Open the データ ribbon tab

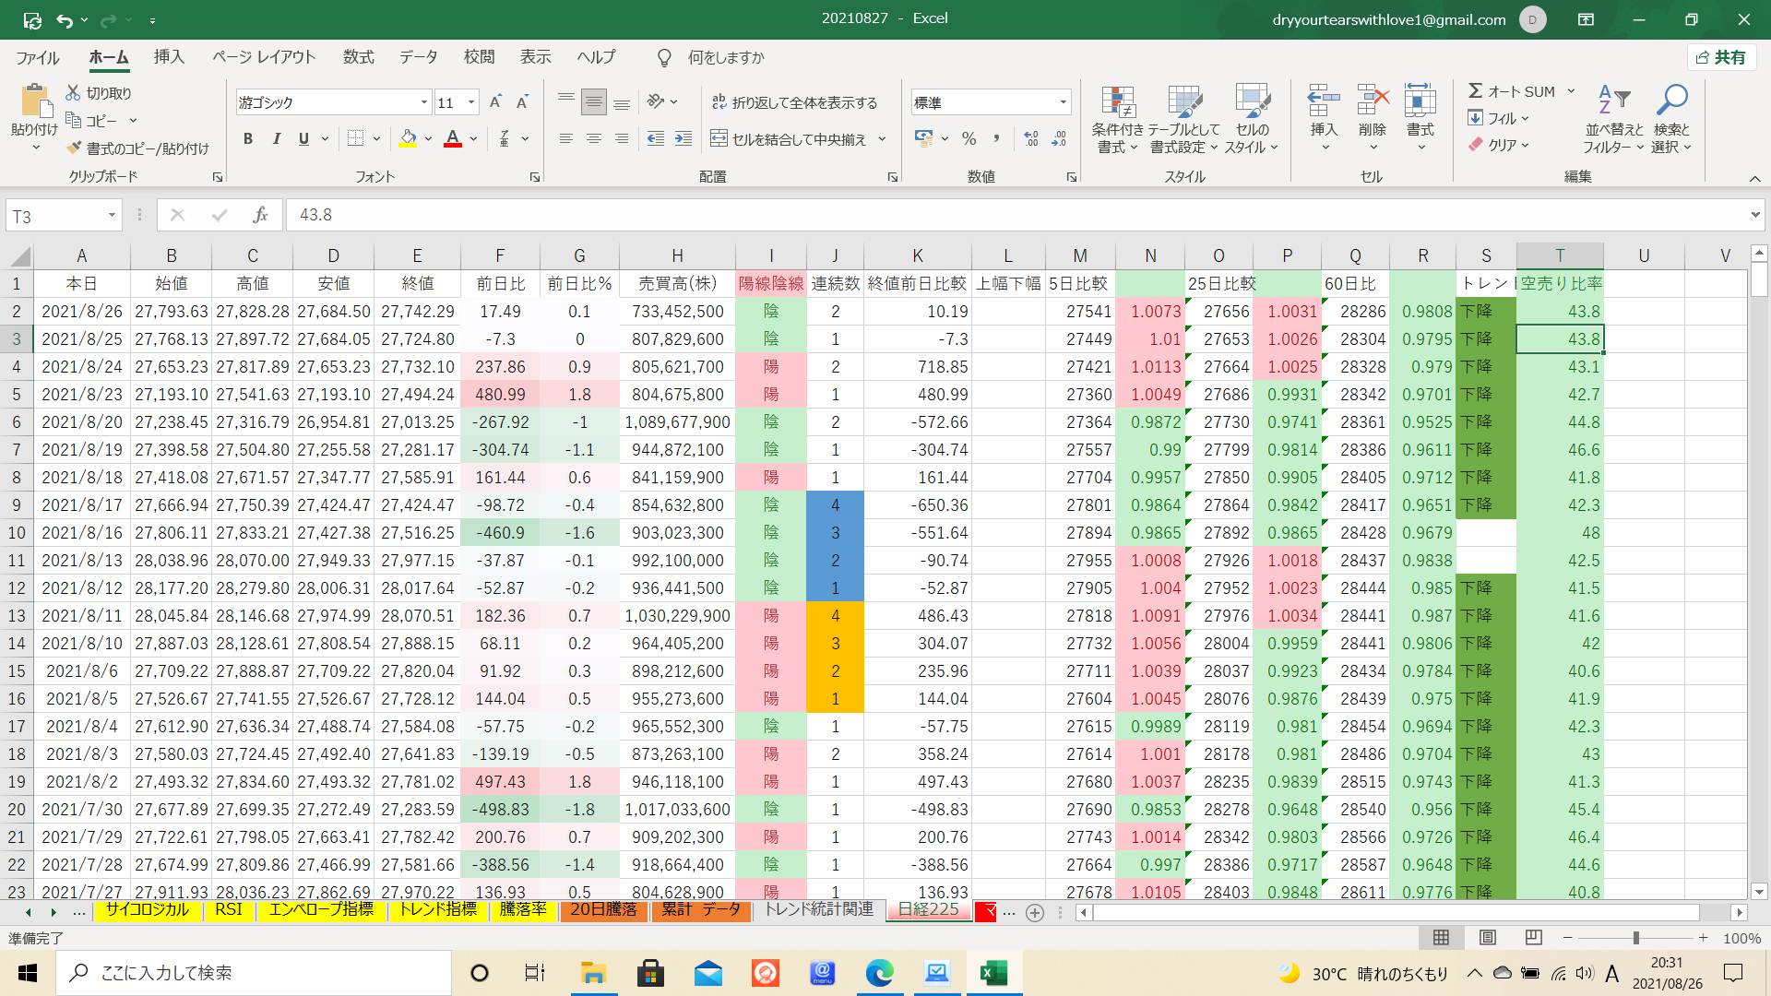418,57
